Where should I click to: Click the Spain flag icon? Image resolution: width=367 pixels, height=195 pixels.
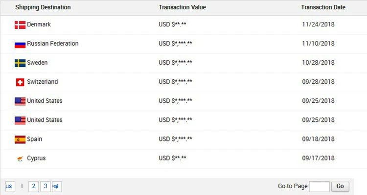[x=20, y=139]
